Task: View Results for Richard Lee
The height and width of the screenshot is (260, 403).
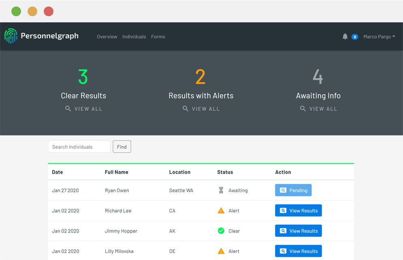Action: point(299,211)
